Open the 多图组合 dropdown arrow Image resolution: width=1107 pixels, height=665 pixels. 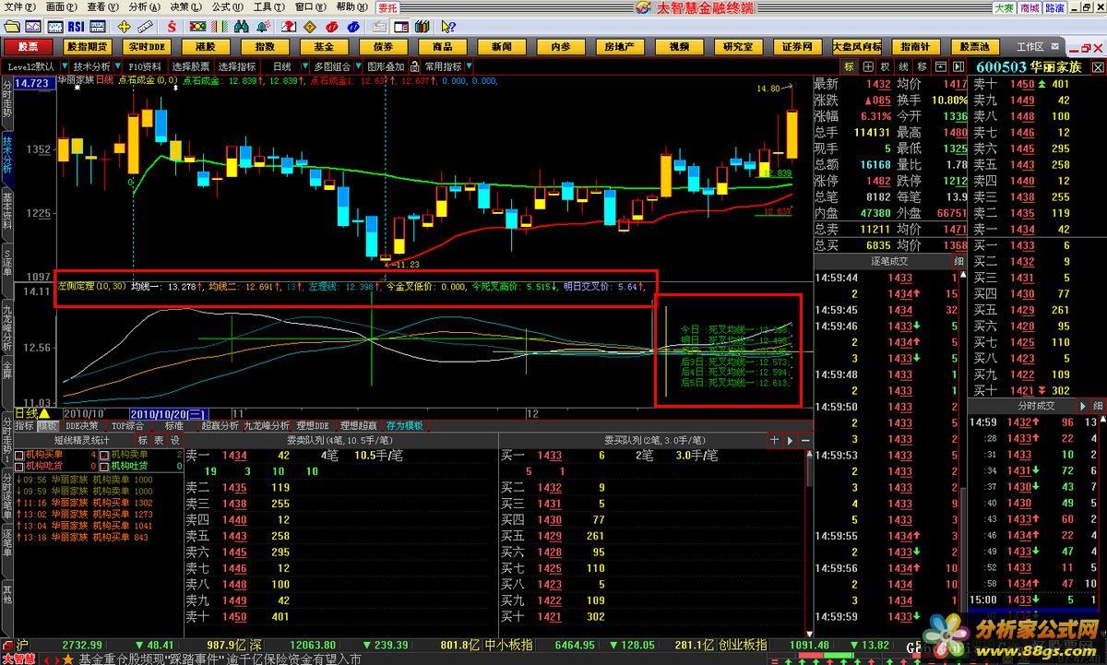[357, 67]
